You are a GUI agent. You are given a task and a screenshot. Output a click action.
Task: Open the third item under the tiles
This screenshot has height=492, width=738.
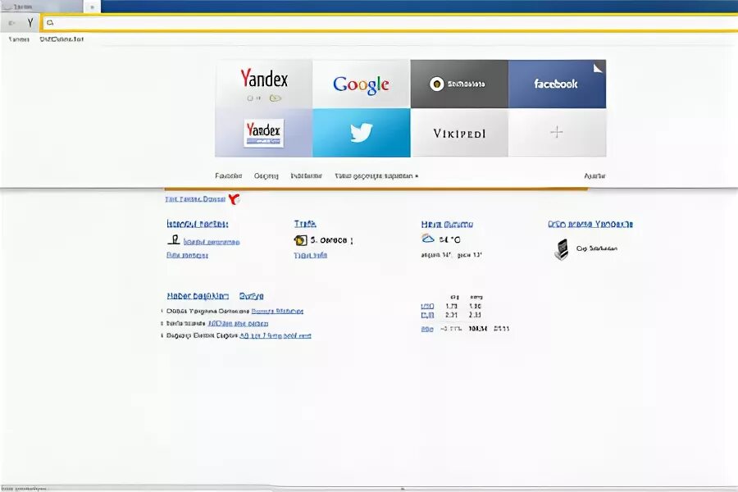pyautogui.click(x=307, y=175)
